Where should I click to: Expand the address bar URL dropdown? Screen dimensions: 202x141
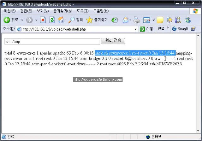(136, 29)
